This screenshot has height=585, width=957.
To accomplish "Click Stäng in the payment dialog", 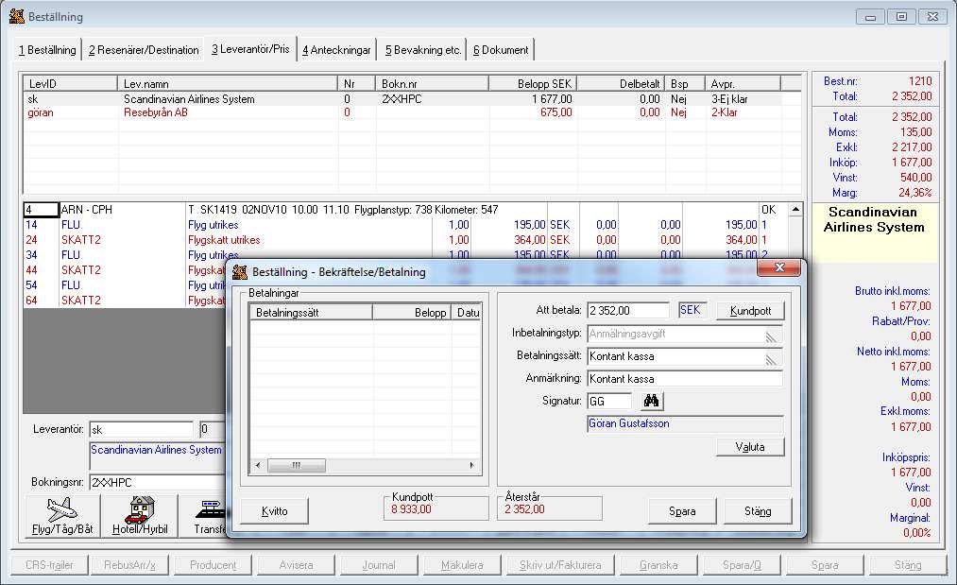I will 758,511.
